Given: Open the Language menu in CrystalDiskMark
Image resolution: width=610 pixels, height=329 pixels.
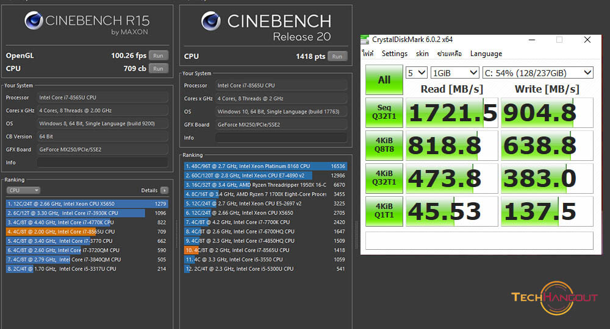Looking at the screenshot, I should (486, 54).
